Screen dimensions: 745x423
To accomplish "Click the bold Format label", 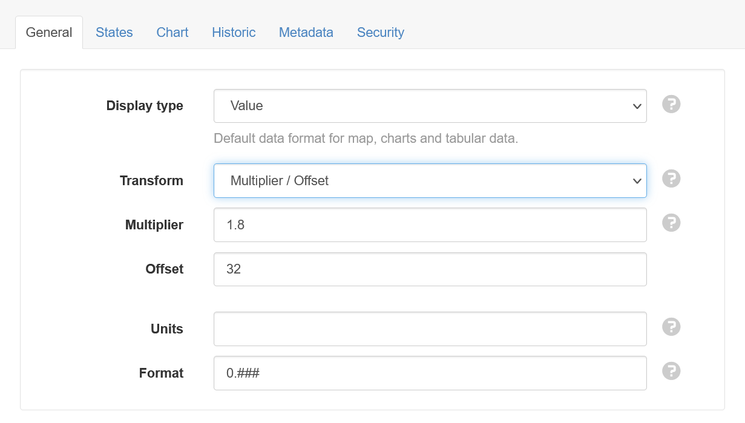I will 161,373.
